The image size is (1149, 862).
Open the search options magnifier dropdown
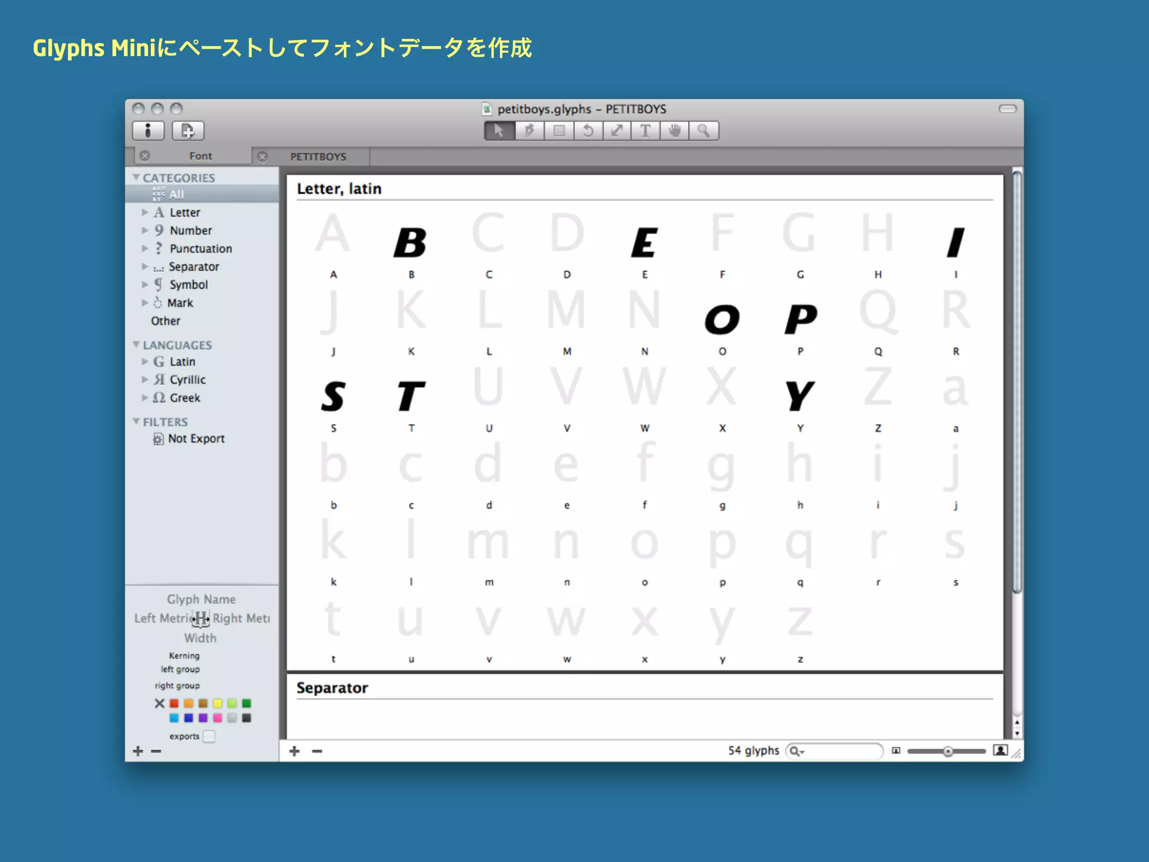coord(797,751)
